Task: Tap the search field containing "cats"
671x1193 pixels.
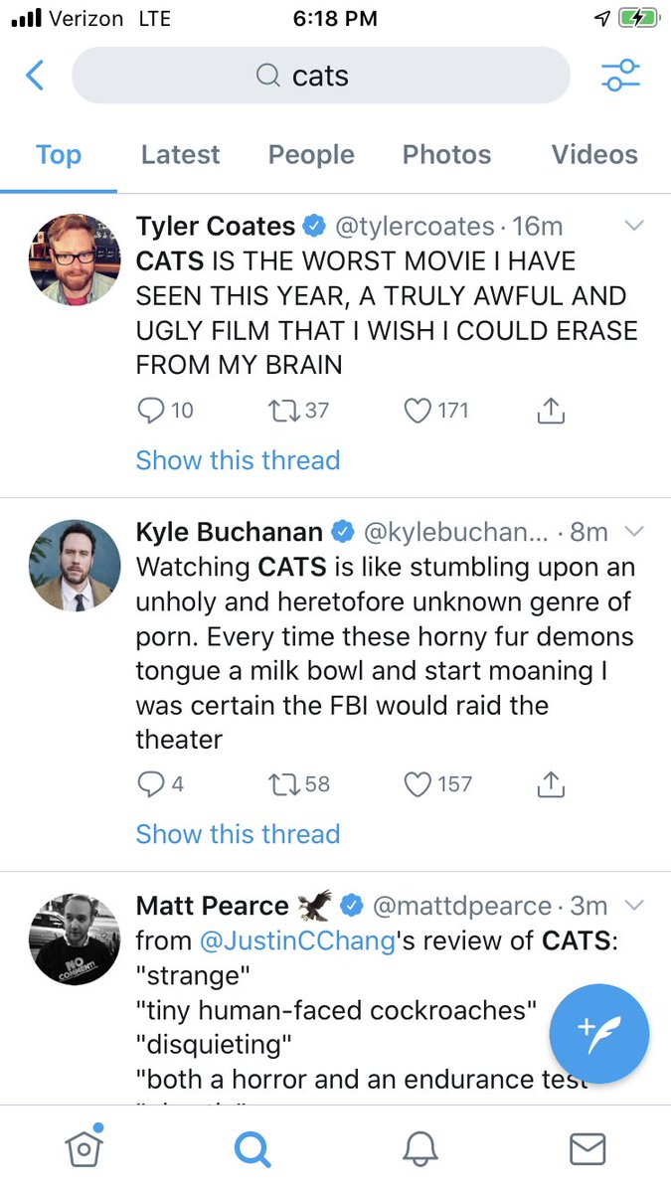Action: [320, 76]
